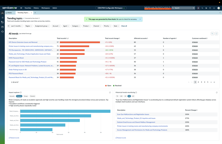Open the Workspaces menu
The height and width of the screenshot is (144, 222).
46,8
